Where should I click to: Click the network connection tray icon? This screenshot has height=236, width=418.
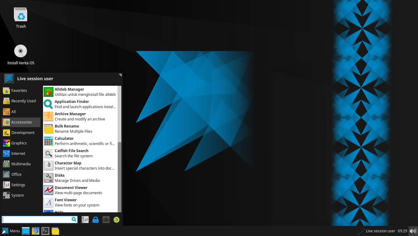361,231
